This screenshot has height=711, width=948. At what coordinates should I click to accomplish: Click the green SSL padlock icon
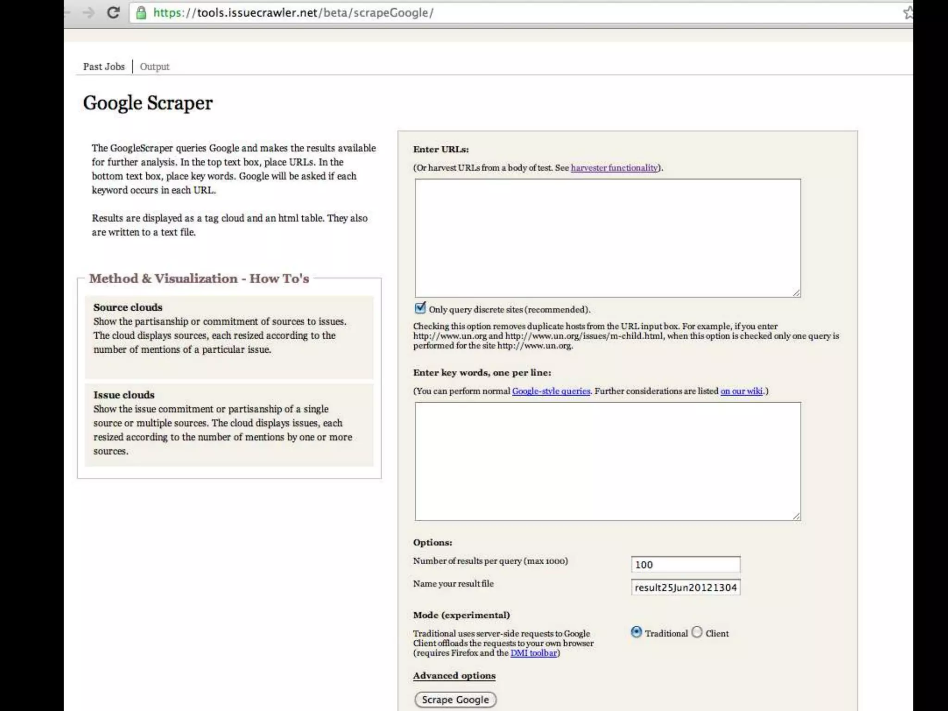[x=141, y=13]
